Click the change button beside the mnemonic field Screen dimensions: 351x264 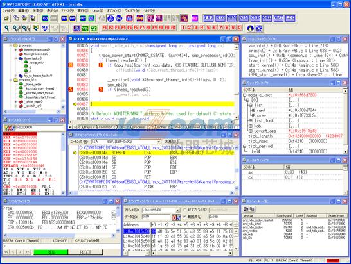[172, 142]
